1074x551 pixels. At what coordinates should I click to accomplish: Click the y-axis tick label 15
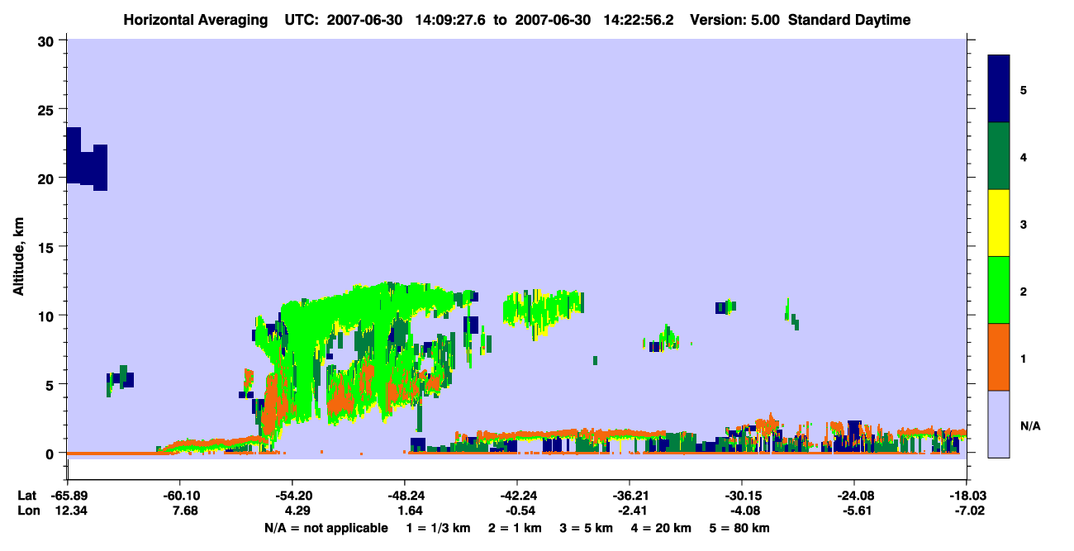click(48, 247)
